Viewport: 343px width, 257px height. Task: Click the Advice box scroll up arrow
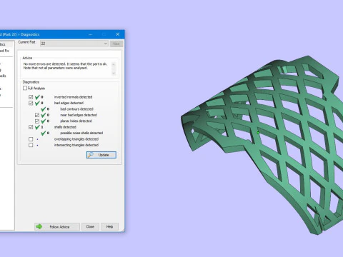coord(114,64)
